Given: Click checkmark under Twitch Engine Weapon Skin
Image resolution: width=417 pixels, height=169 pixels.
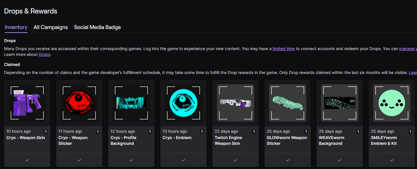Looking at the screenshot, I should pyautogui.click(x=235, y=160).
